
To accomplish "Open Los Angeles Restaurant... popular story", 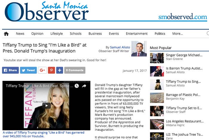I will (x=185, y=121).
